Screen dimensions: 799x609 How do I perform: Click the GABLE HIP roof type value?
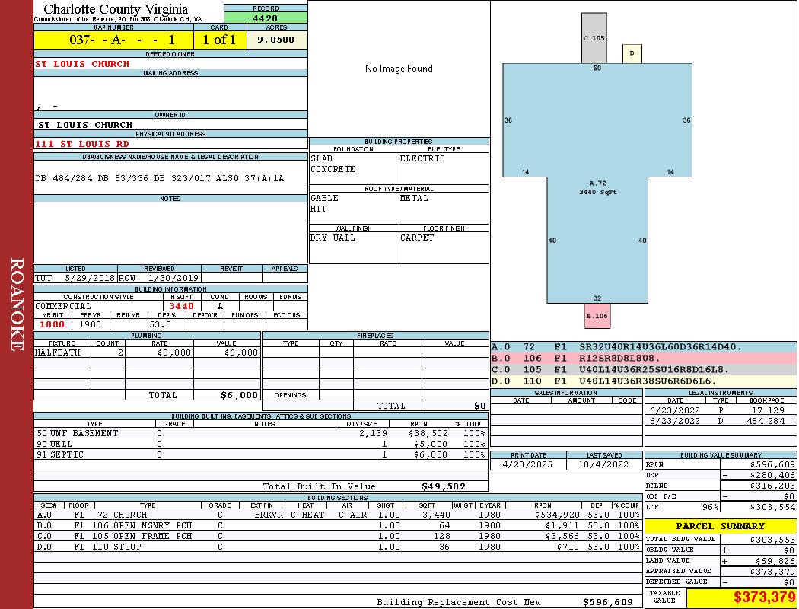click(x=325, y=203)
